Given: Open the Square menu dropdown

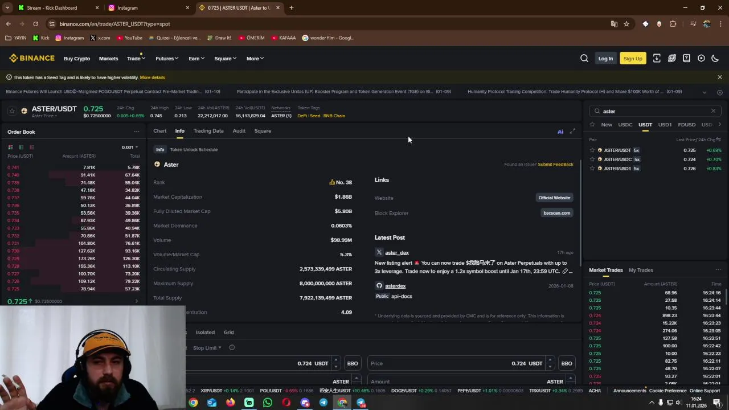Looking at the screenshot, I should tap(226, 59).
